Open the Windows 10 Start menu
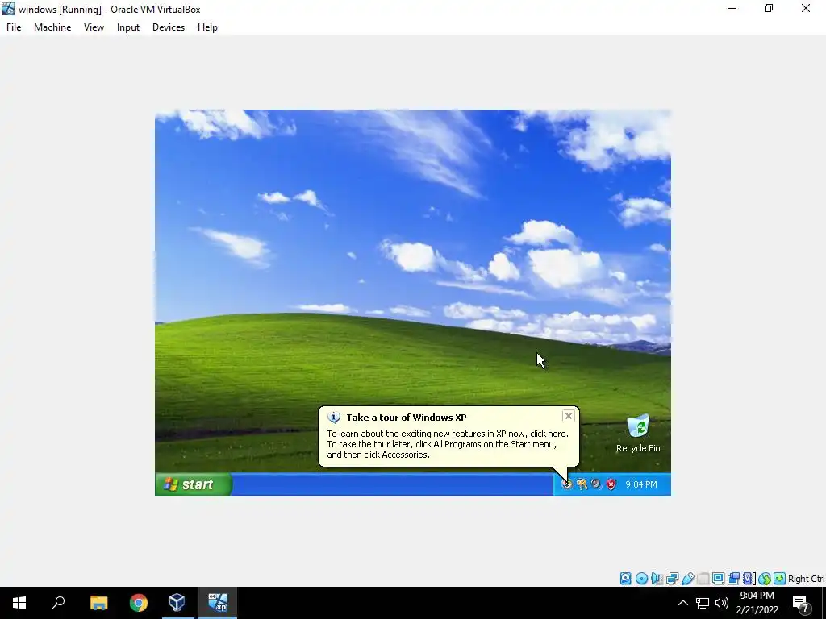 (x=19, y=603)
